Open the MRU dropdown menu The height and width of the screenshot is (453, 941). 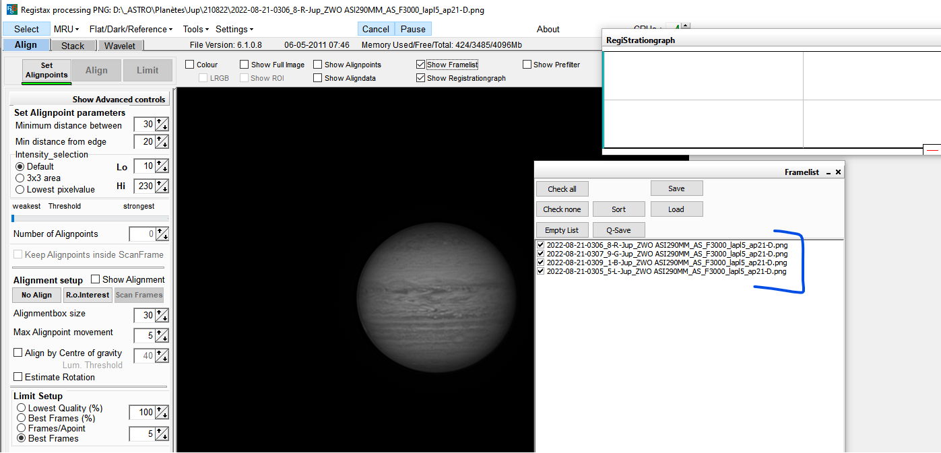(x=66, y=29)
